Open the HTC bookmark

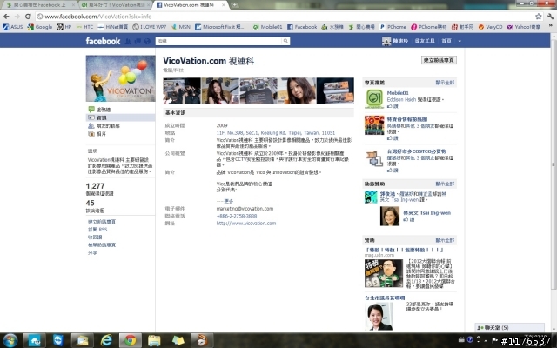click(85, 27)
